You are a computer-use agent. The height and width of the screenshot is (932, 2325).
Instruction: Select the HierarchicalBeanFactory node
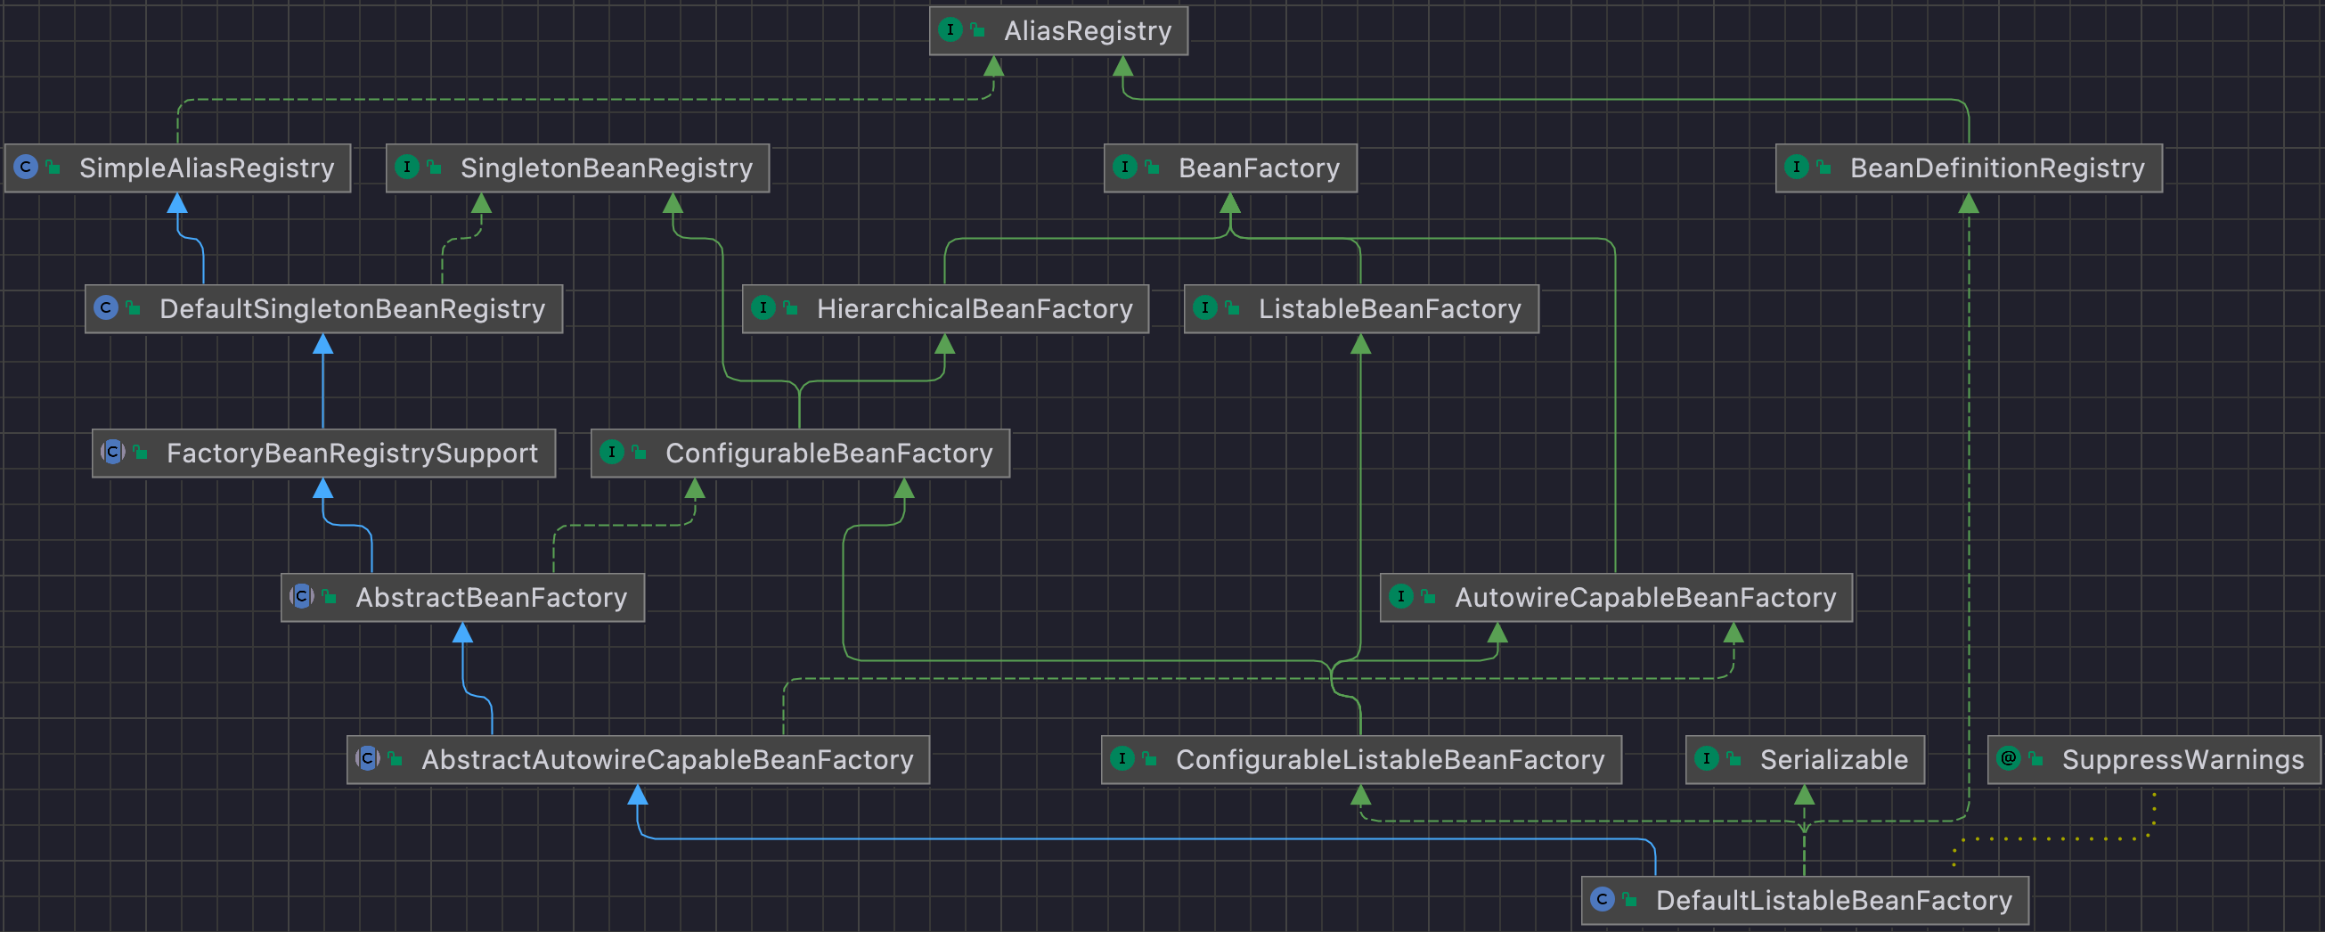point(946,309)
